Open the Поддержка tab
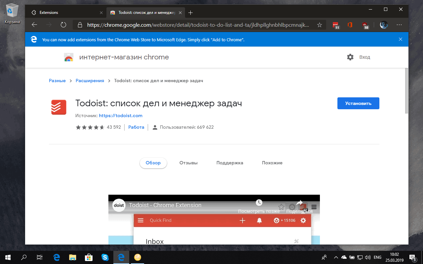Screen dimensions: 423x264 point(230,163)
